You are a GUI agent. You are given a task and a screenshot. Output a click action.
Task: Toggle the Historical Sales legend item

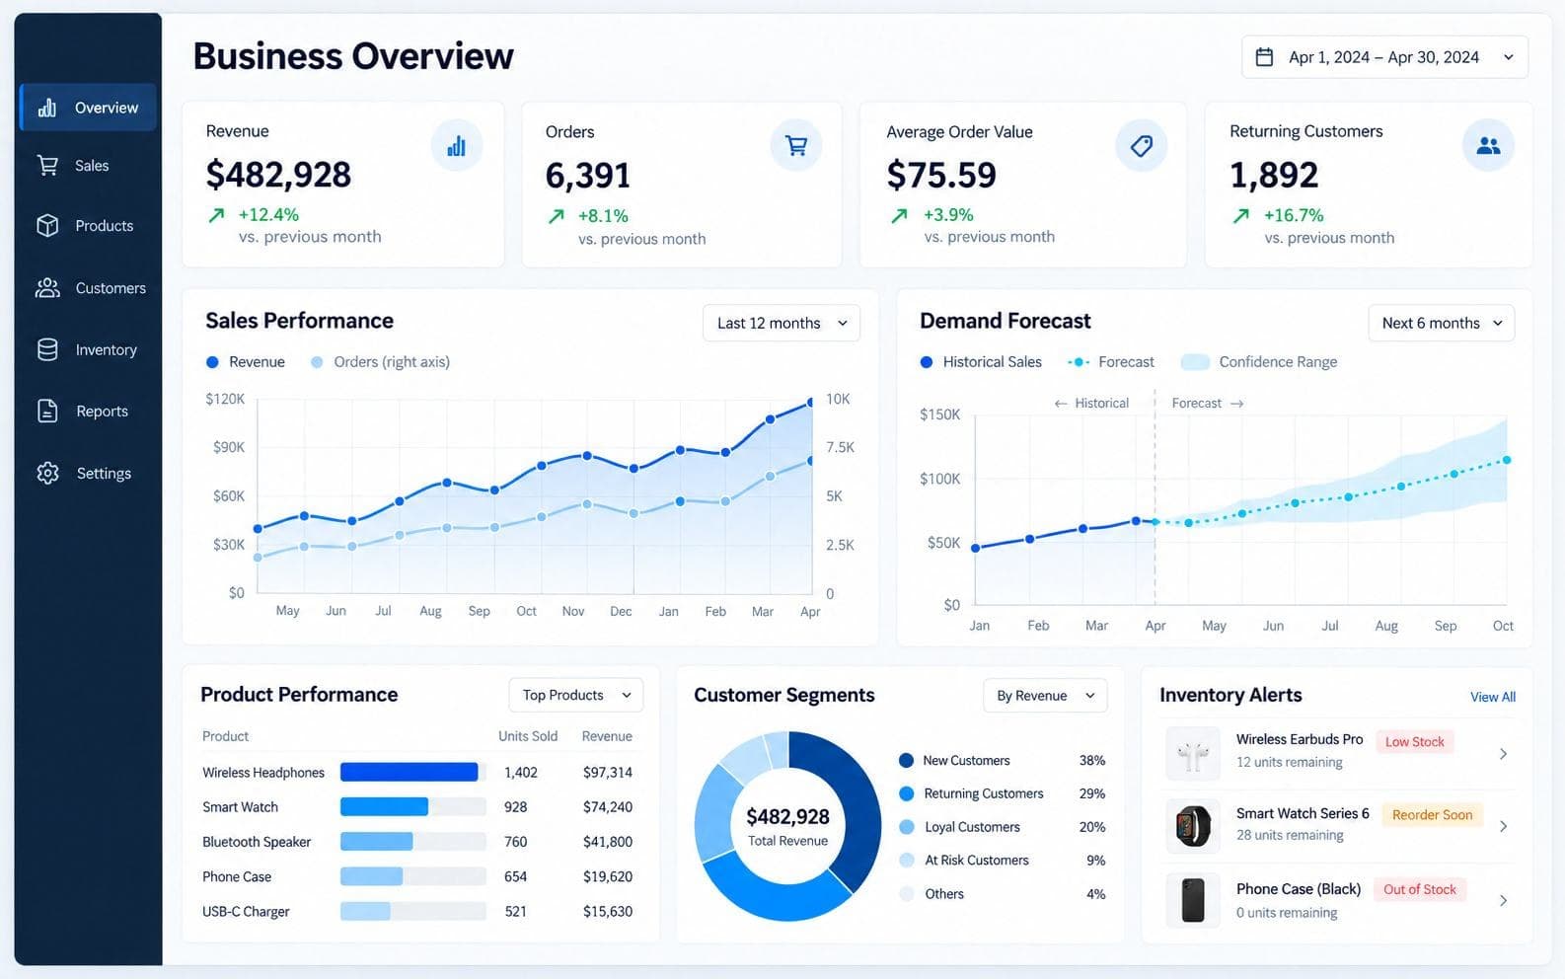click(x=981, y=362)
